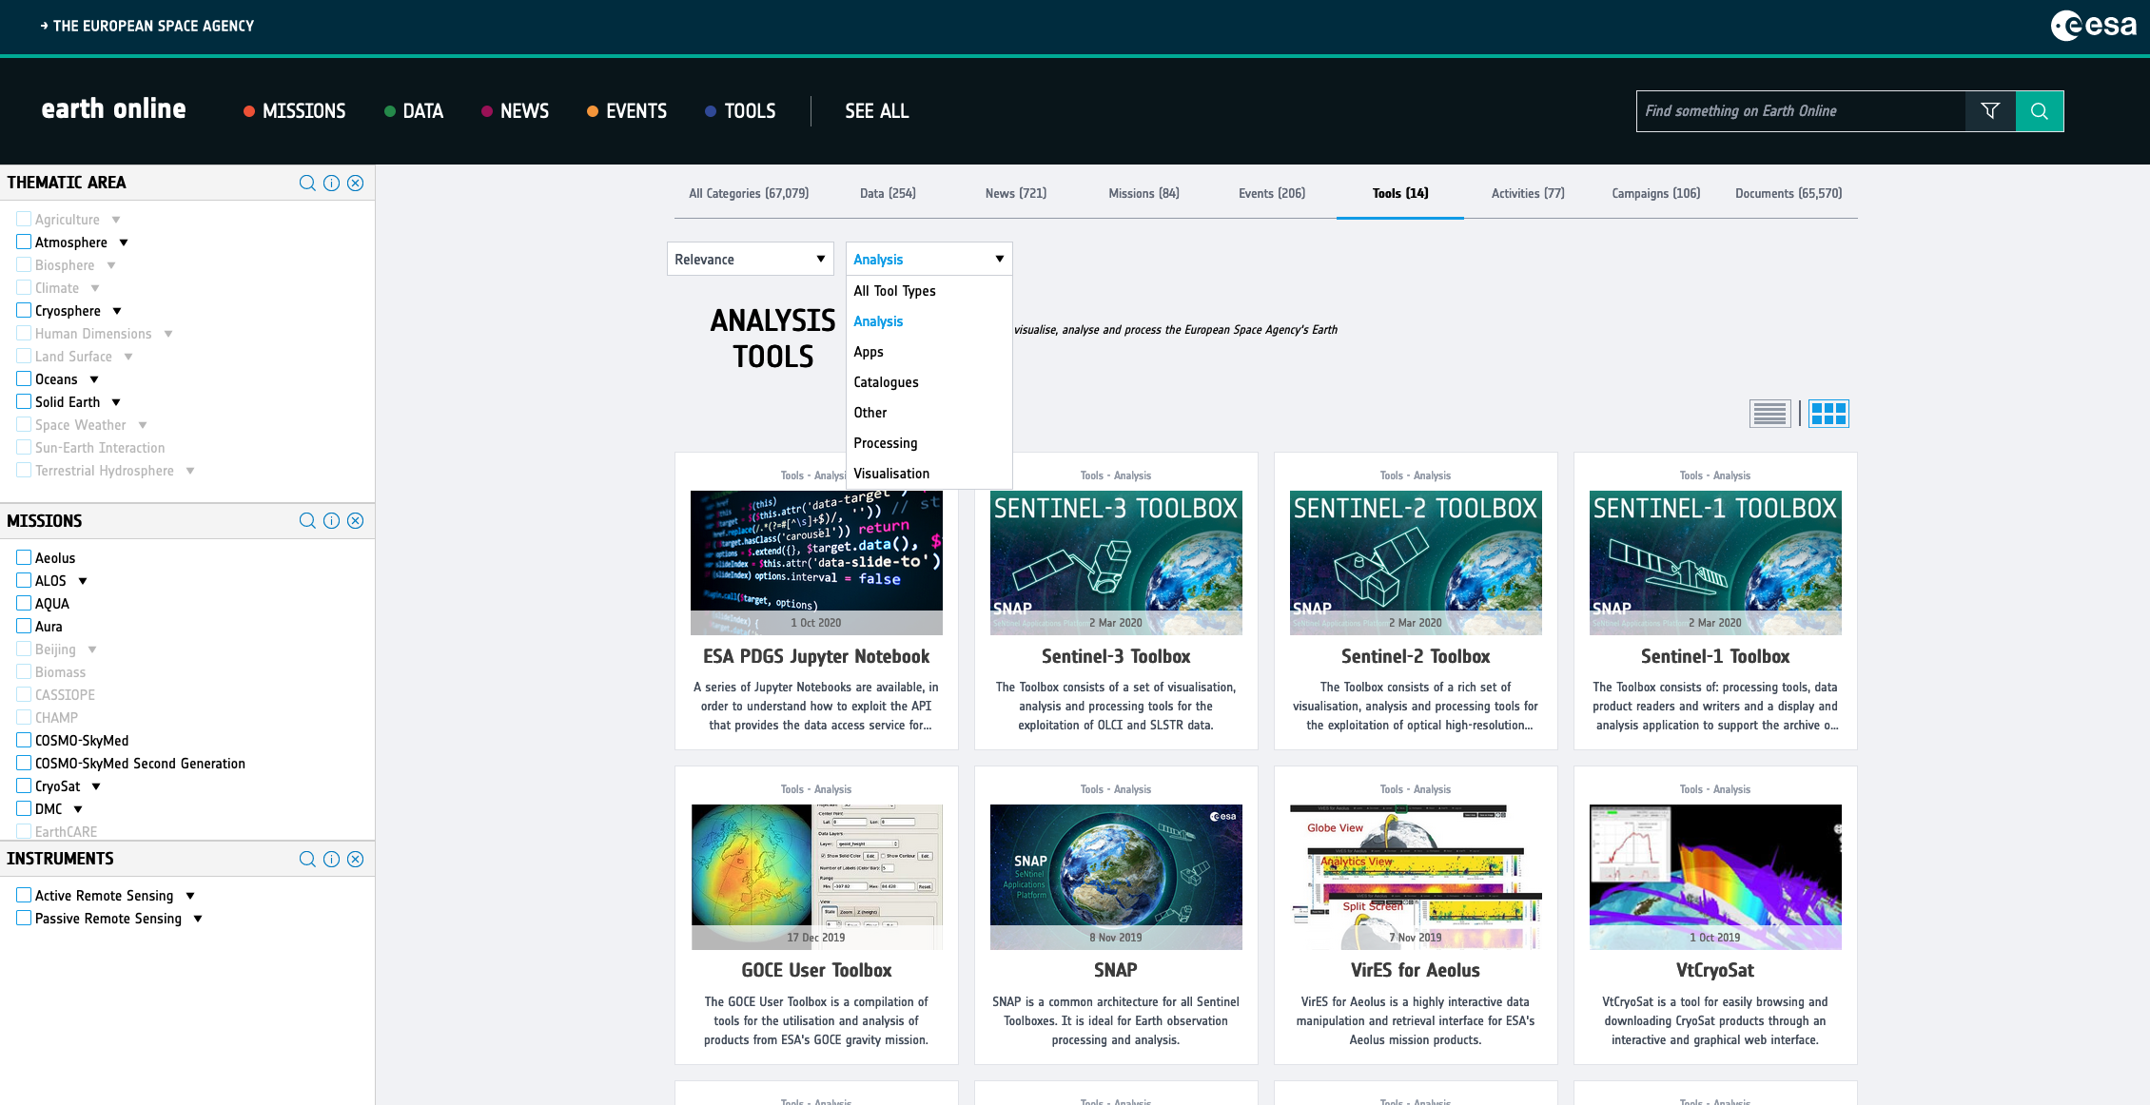This screenshot has height=1105, width=2150.
Task: Go to DATA in main navigation
Action: 414,111
